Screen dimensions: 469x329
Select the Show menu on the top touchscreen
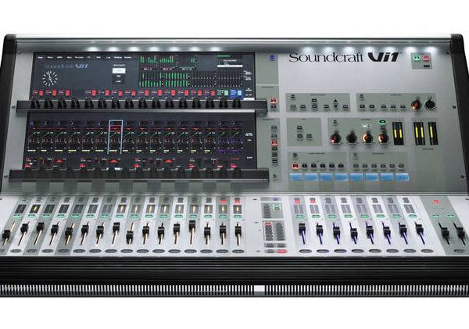[50, 57]
